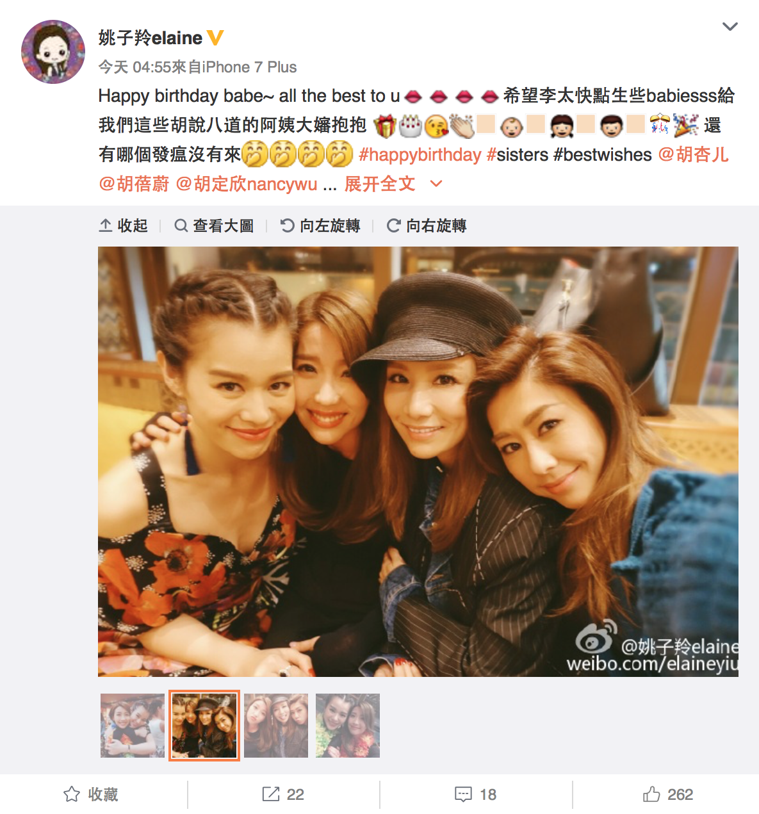Open the #happybirthday hashtag
Screen dimensions: 759x814
420,155
